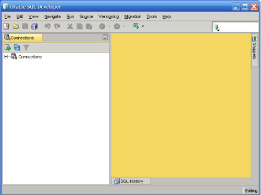Minimize the Connections panel
261x195 pixels.
point(105,38)
